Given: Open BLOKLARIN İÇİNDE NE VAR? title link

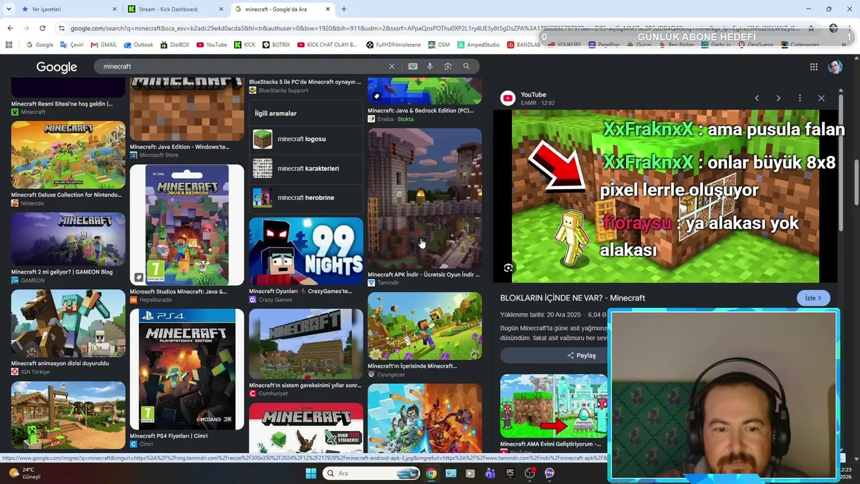Looking at the screenshot, I should 572,298.
